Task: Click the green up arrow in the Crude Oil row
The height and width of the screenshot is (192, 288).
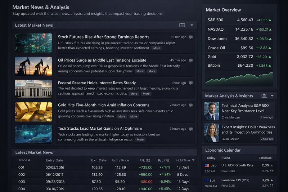Action: [x=270, y=48]
